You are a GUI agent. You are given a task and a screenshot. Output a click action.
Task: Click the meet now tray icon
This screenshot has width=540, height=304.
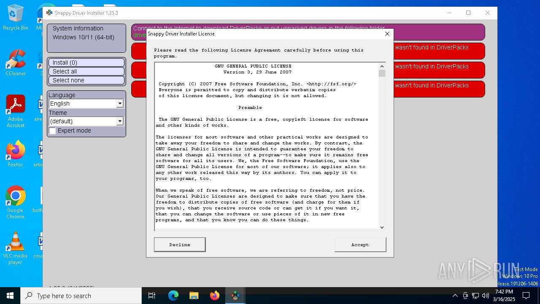pyautogui.click(x=465, y=296)
